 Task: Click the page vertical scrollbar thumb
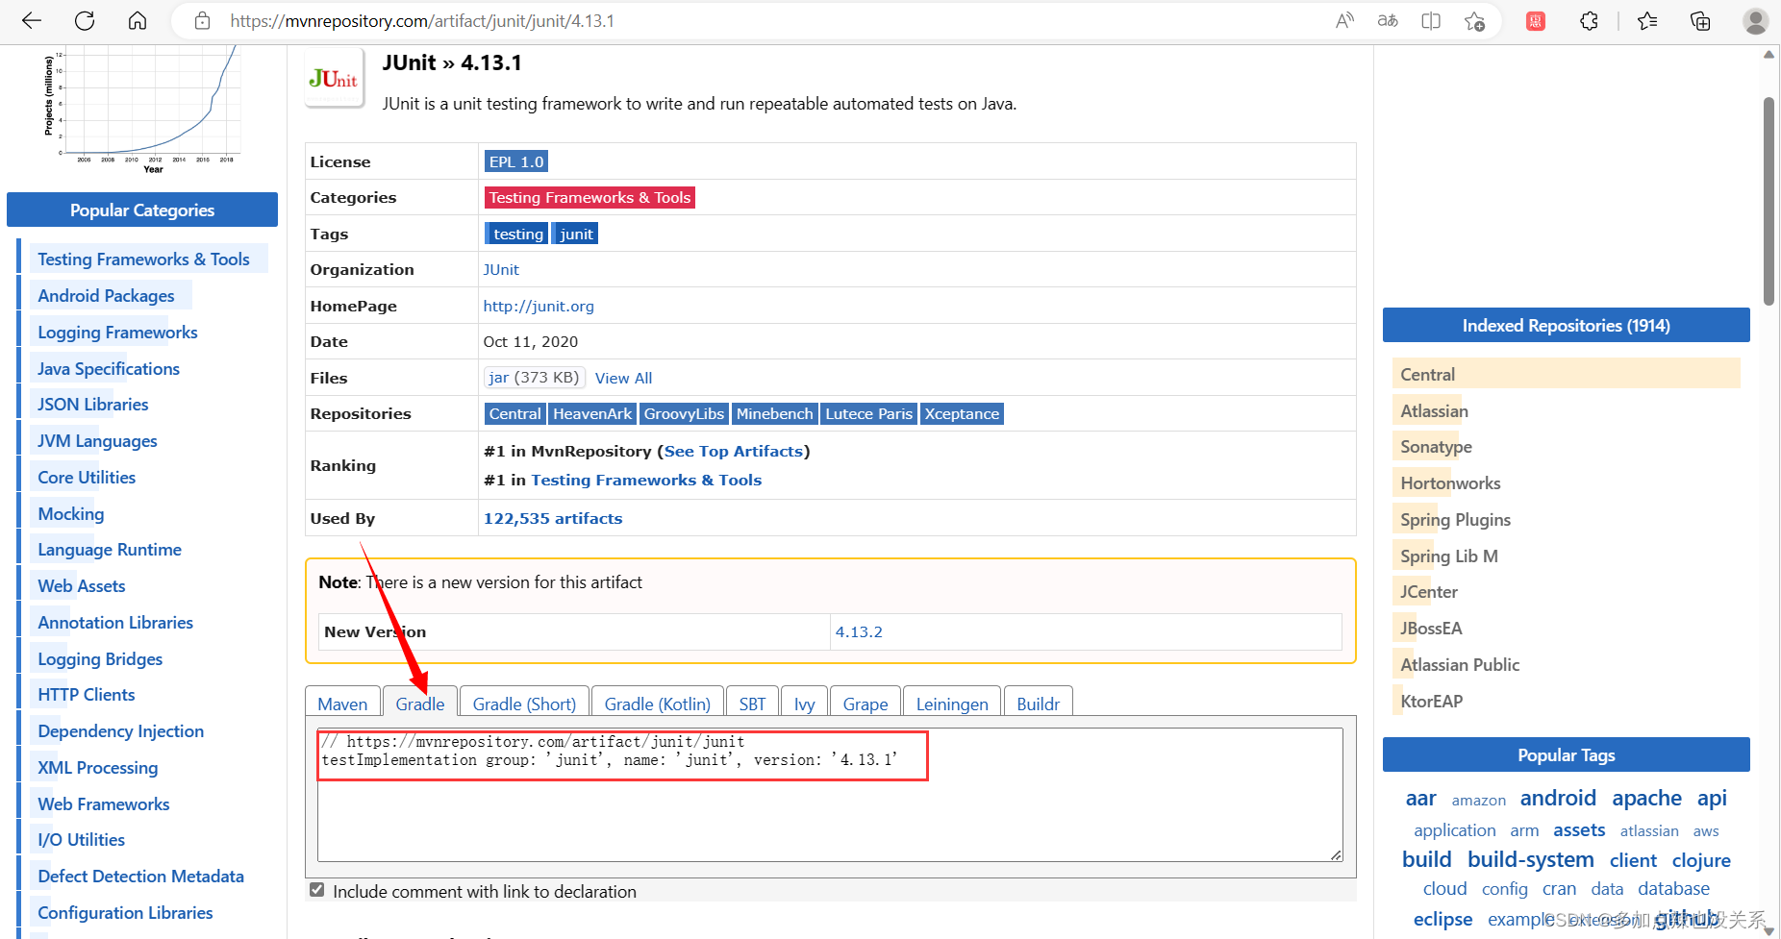1768,200
